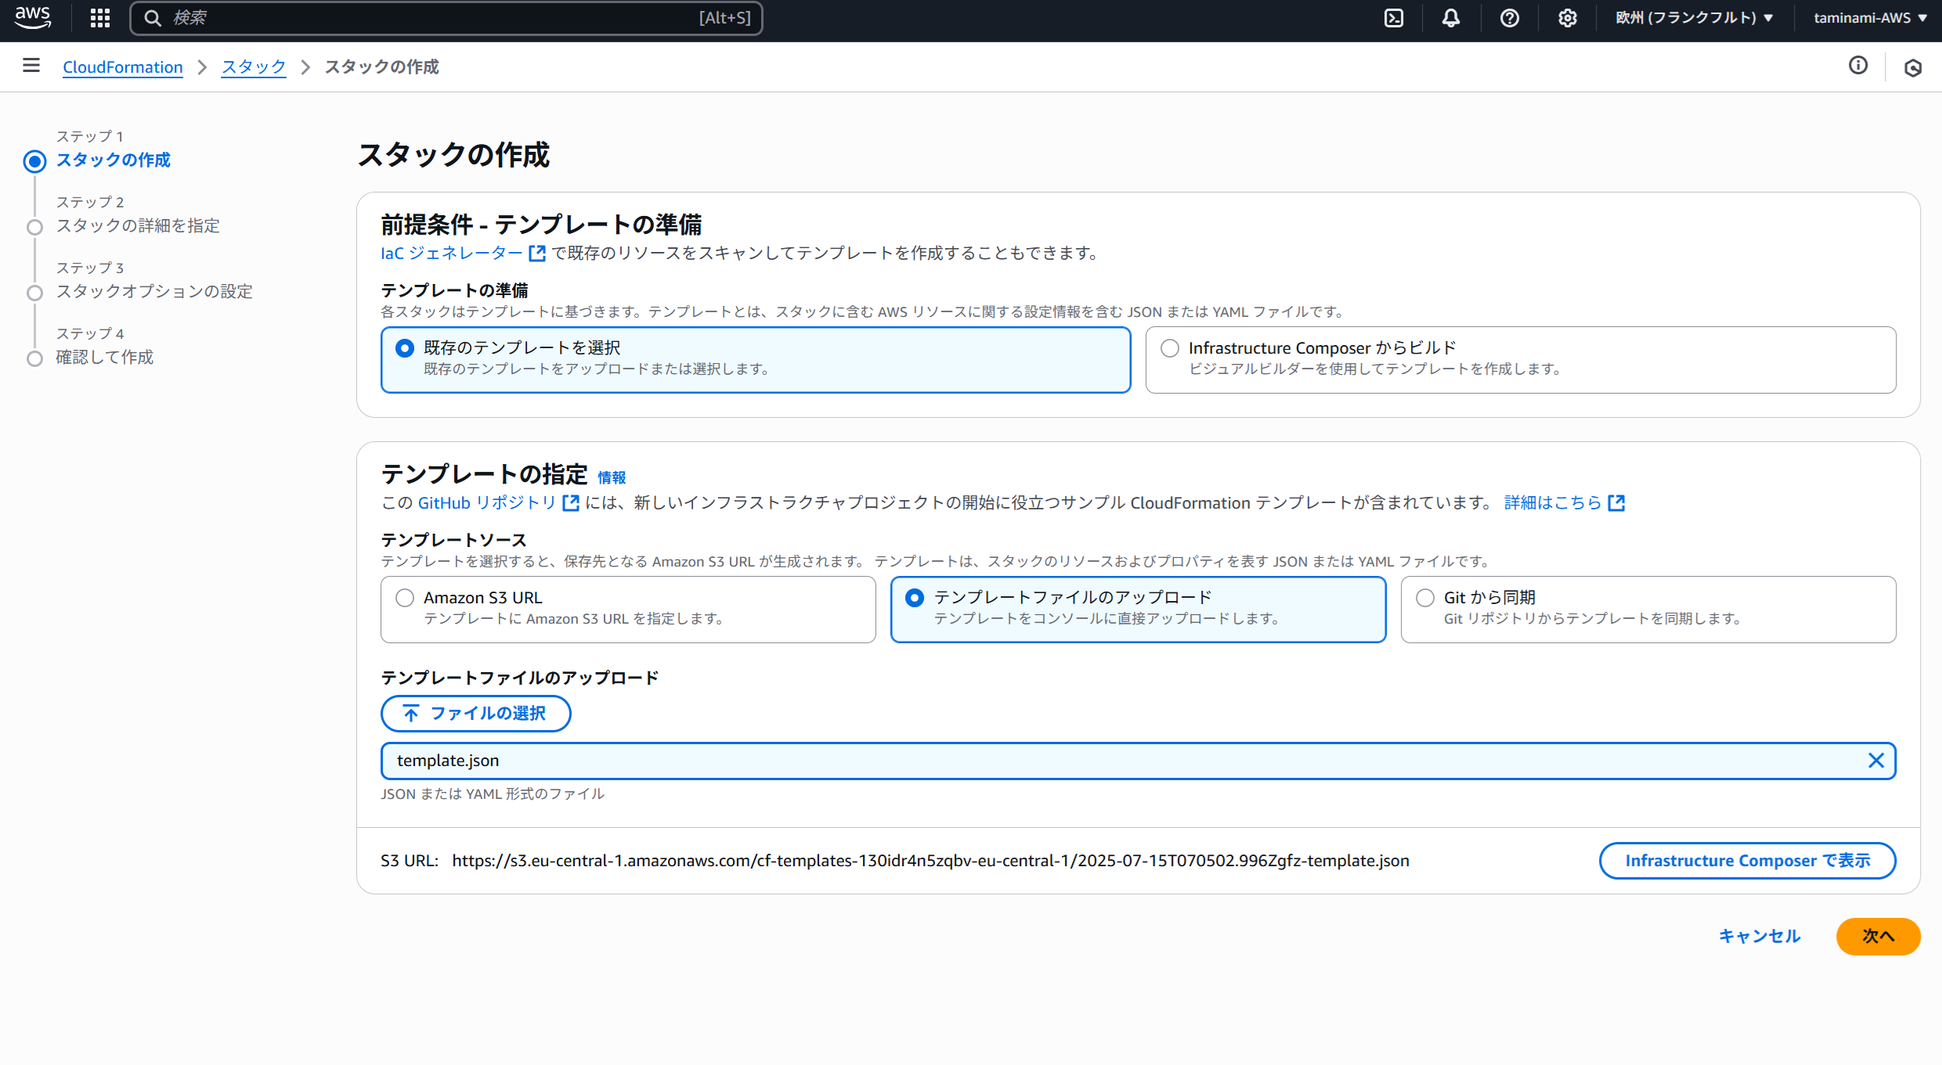
Task: Select step 1 スタックの作成 in wizard
Action: pyautogui.click(x=114, y=160)
